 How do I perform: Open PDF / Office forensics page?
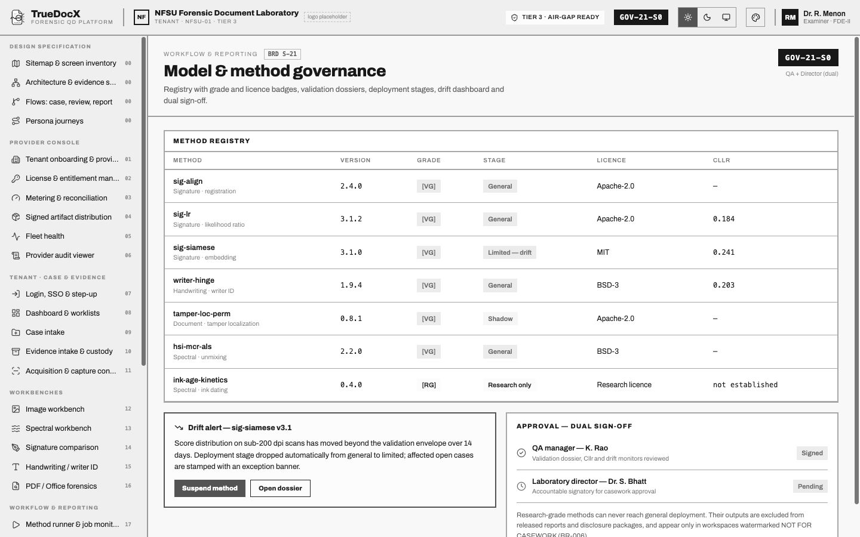point(71,486)
